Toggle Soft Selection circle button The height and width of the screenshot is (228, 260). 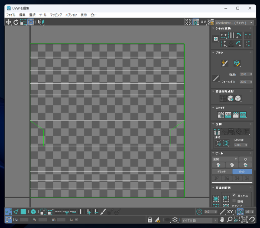199,212
